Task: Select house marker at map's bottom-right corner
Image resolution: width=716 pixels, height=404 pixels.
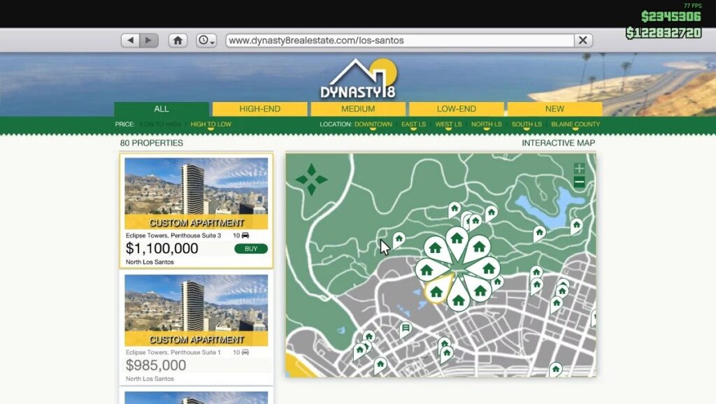Action: pyautogui.click(x=556, y=369)
